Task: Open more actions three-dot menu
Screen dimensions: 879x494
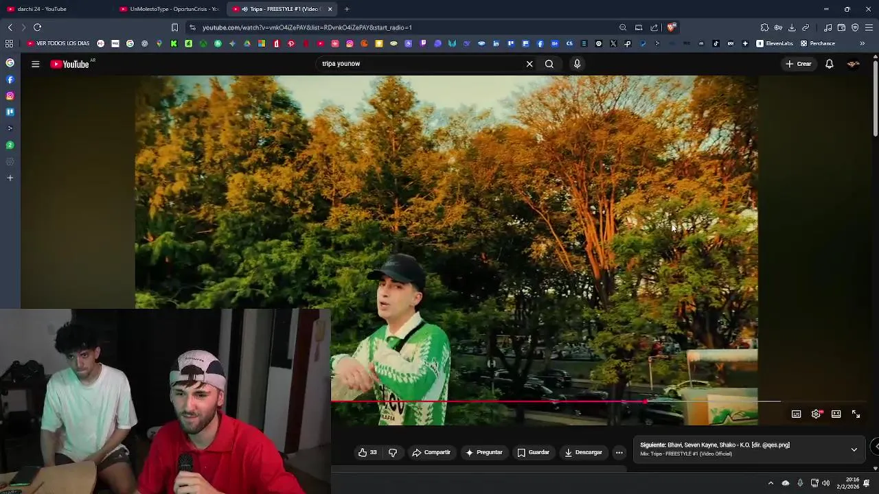Action: click(619, 452)
